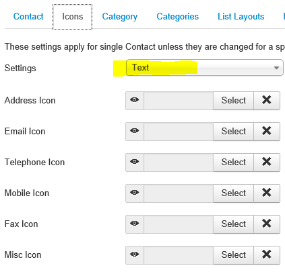
Task: Preview the Email Icon image
Action: point(135,131)
